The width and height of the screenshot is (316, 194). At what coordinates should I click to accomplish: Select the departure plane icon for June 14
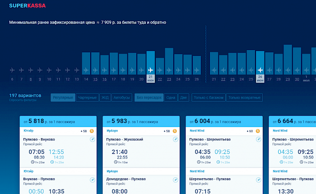point(86,70)
